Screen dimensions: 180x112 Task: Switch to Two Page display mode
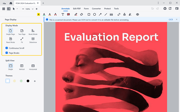click(x=22, y=31)
